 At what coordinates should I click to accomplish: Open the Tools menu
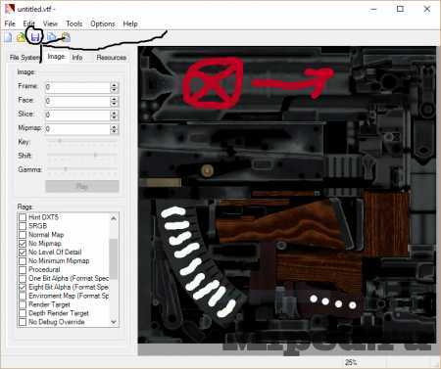[74, 23]
